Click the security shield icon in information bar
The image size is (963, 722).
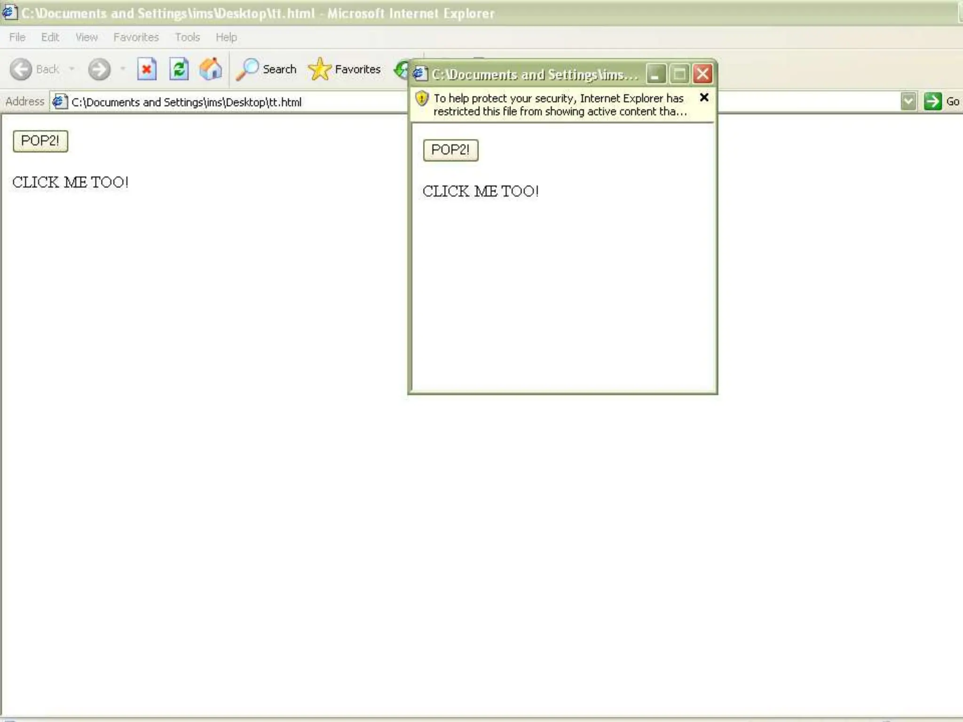click(422, 99)
